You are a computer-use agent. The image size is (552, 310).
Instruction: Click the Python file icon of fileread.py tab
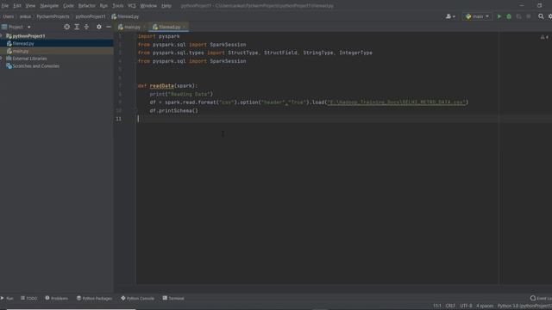155,27
